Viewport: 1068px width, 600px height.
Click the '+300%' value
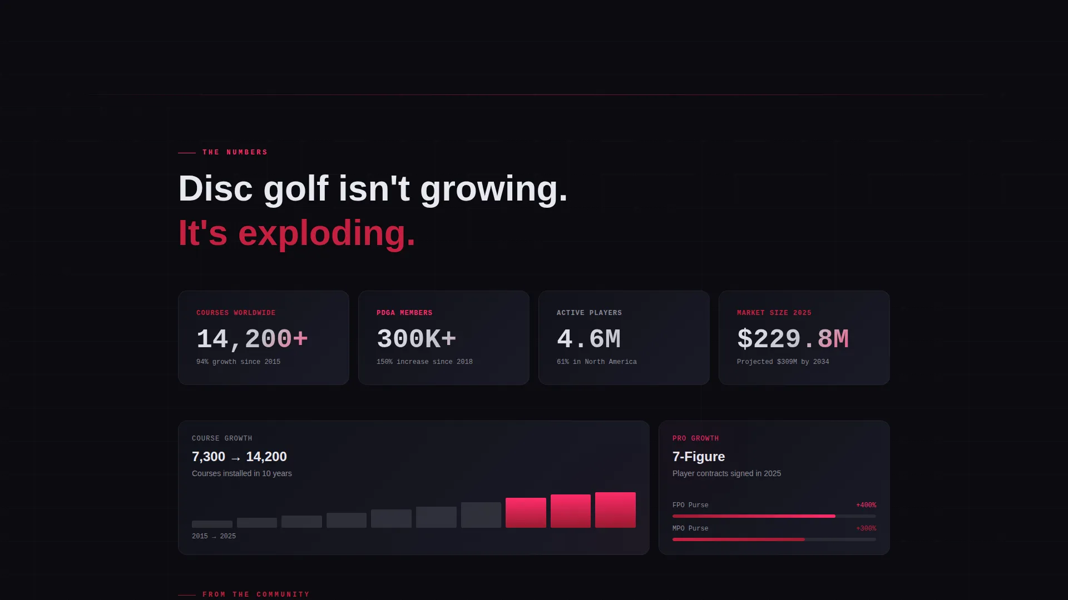(866, 528)
